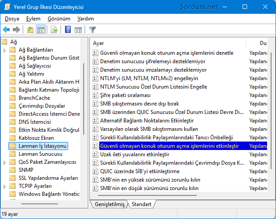Image resolution: width=276 pixels, height=219 pixels.
Task: Select 'Bağlantı Katmanı Topoloji' folder
Action: (49, 90)
